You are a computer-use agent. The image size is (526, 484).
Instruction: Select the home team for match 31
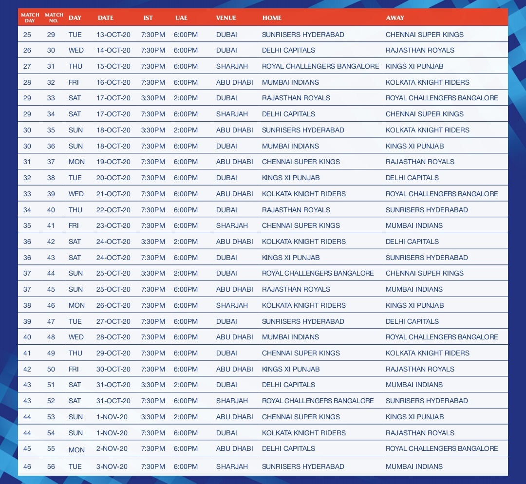pos(320,66)
